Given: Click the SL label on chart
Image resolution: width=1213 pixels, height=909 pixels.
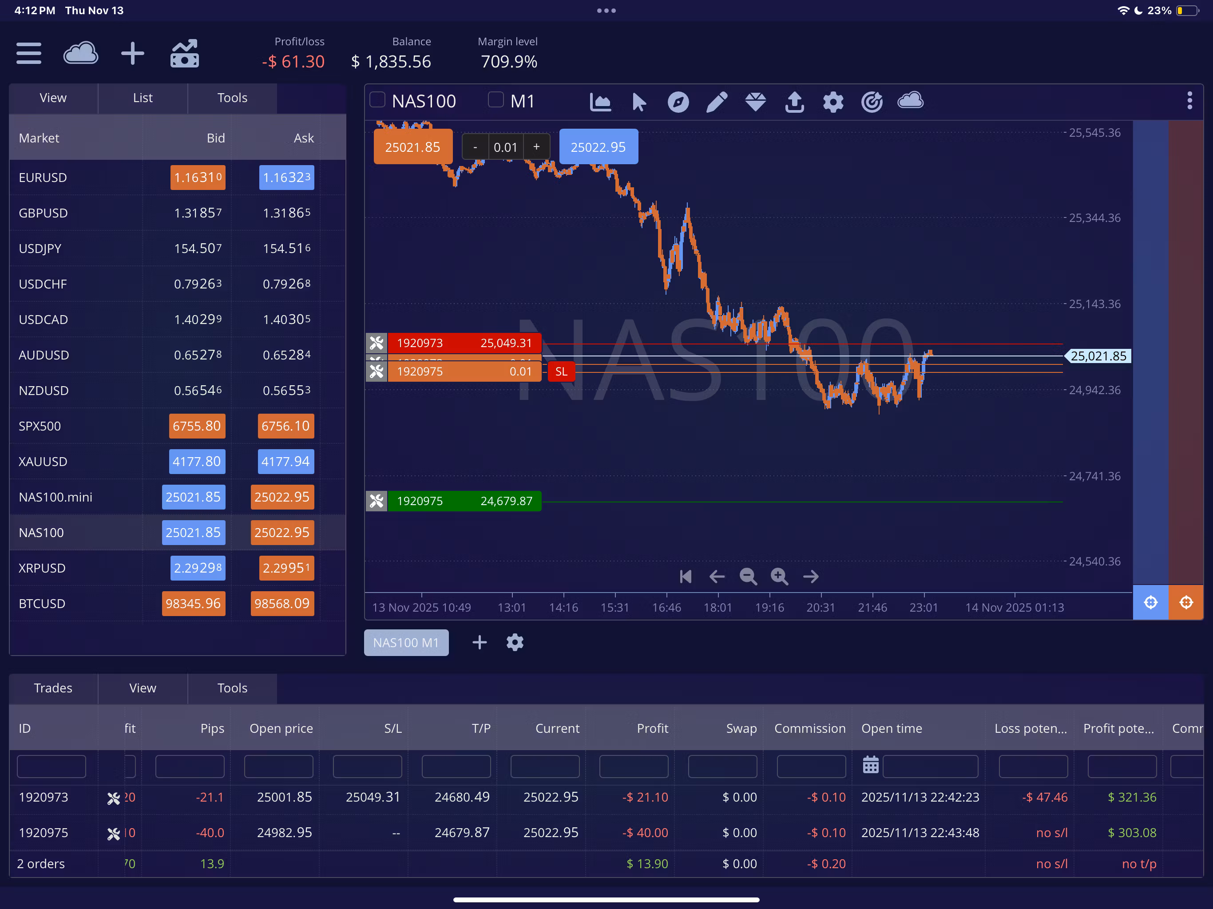Looking at the screenshot, I should point(561,372).
